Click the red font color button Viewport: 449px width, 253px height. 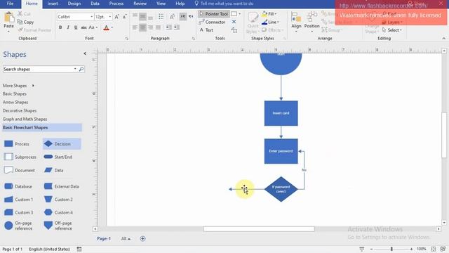106,27
